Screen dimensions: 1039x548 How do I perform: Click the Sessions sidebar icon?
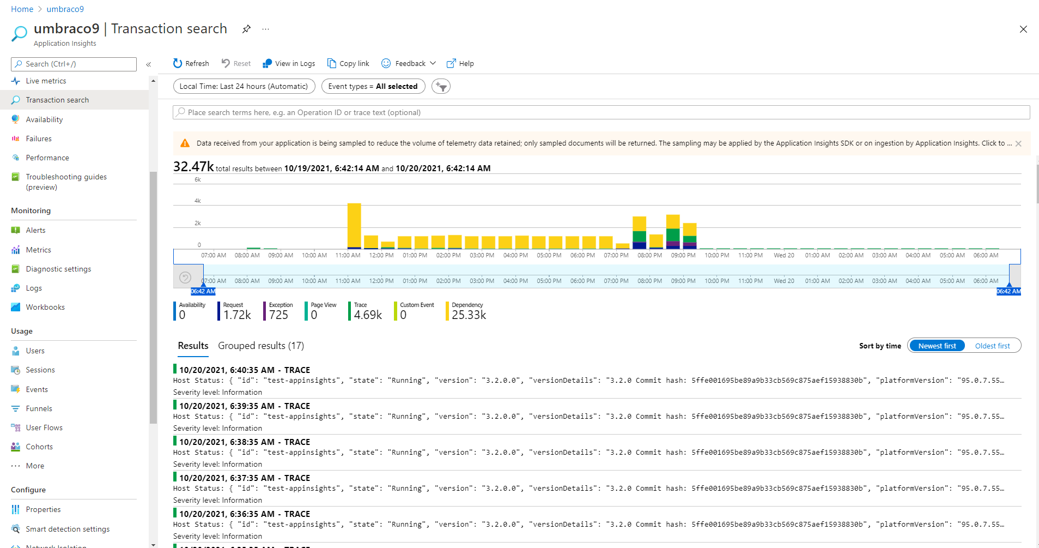coord(16,370)
